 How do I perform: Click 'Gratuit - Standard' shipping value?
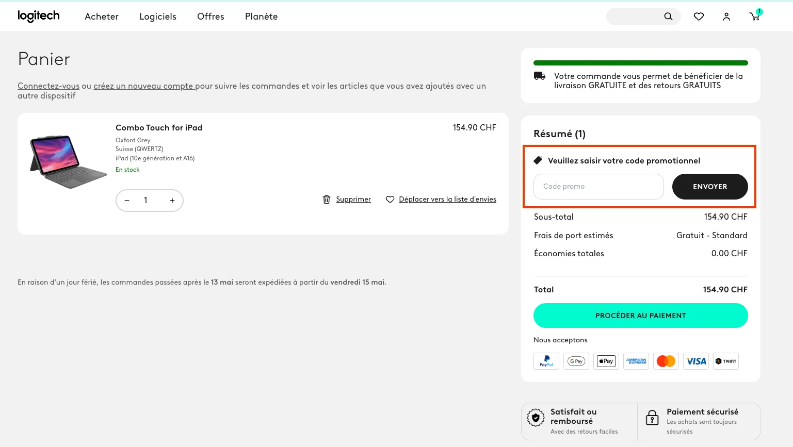pos(712,236)
